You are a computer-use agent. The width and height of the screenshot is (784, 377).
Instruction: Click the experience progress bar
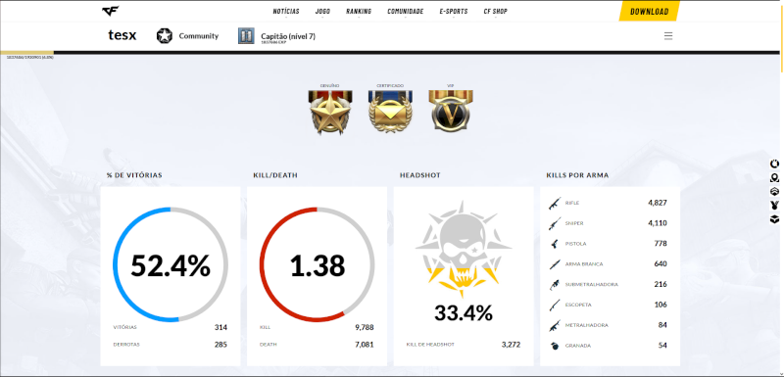pos(390,52)
